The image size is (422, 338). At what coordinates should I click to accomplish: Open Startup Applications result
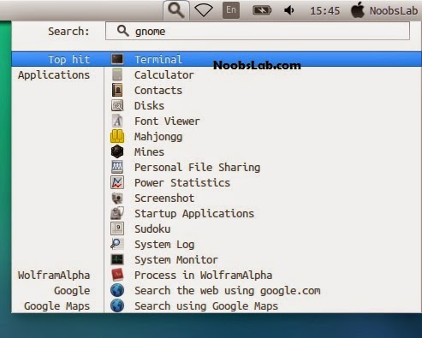(x=194, y=214)
